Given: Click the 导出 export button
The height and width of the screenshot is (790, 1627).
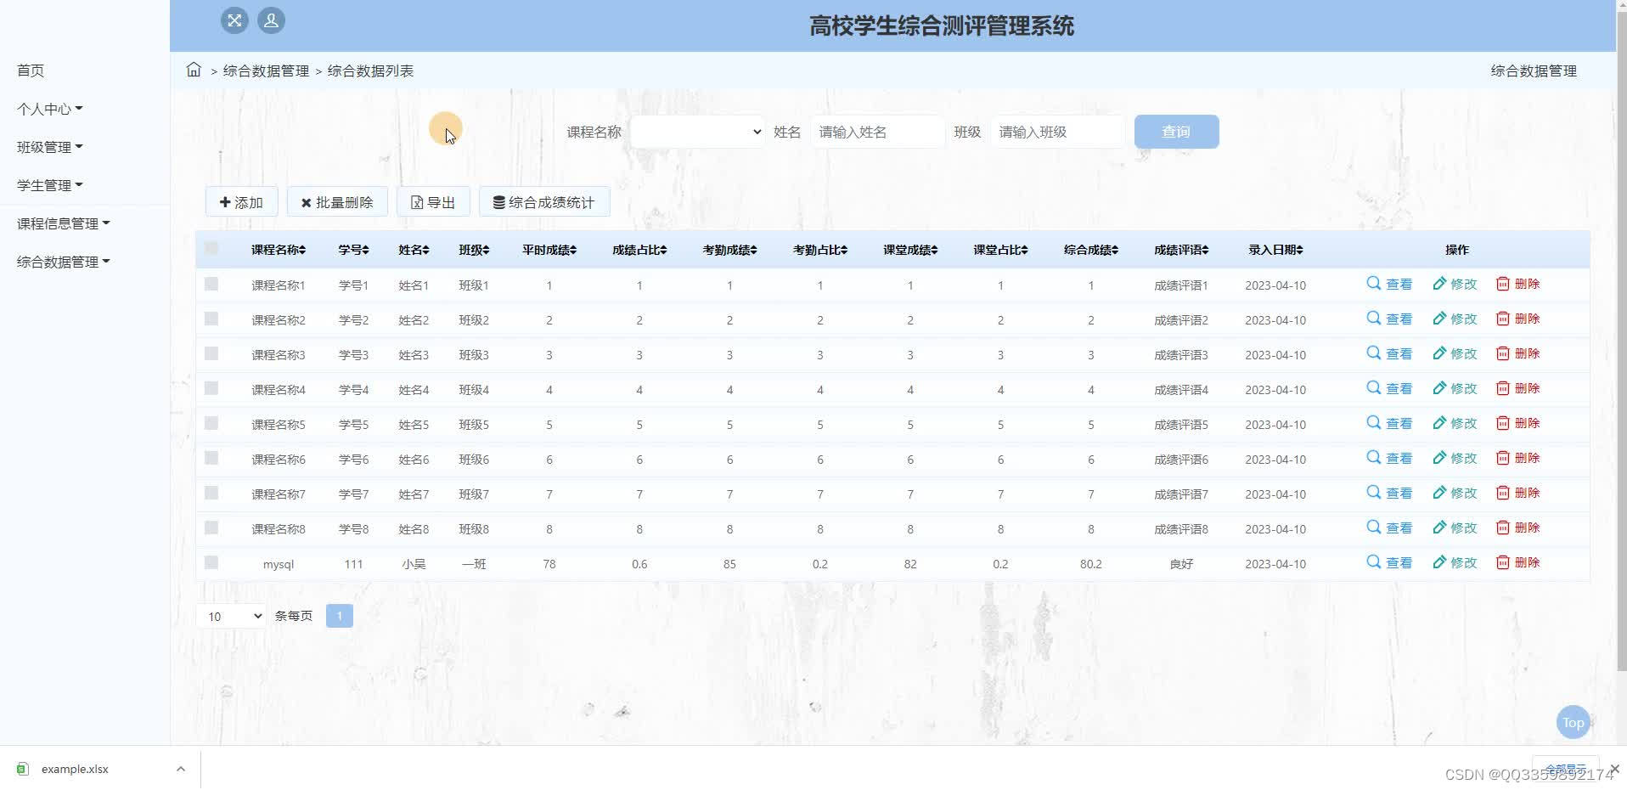Looking at the screenshot, I should point(433,202).
